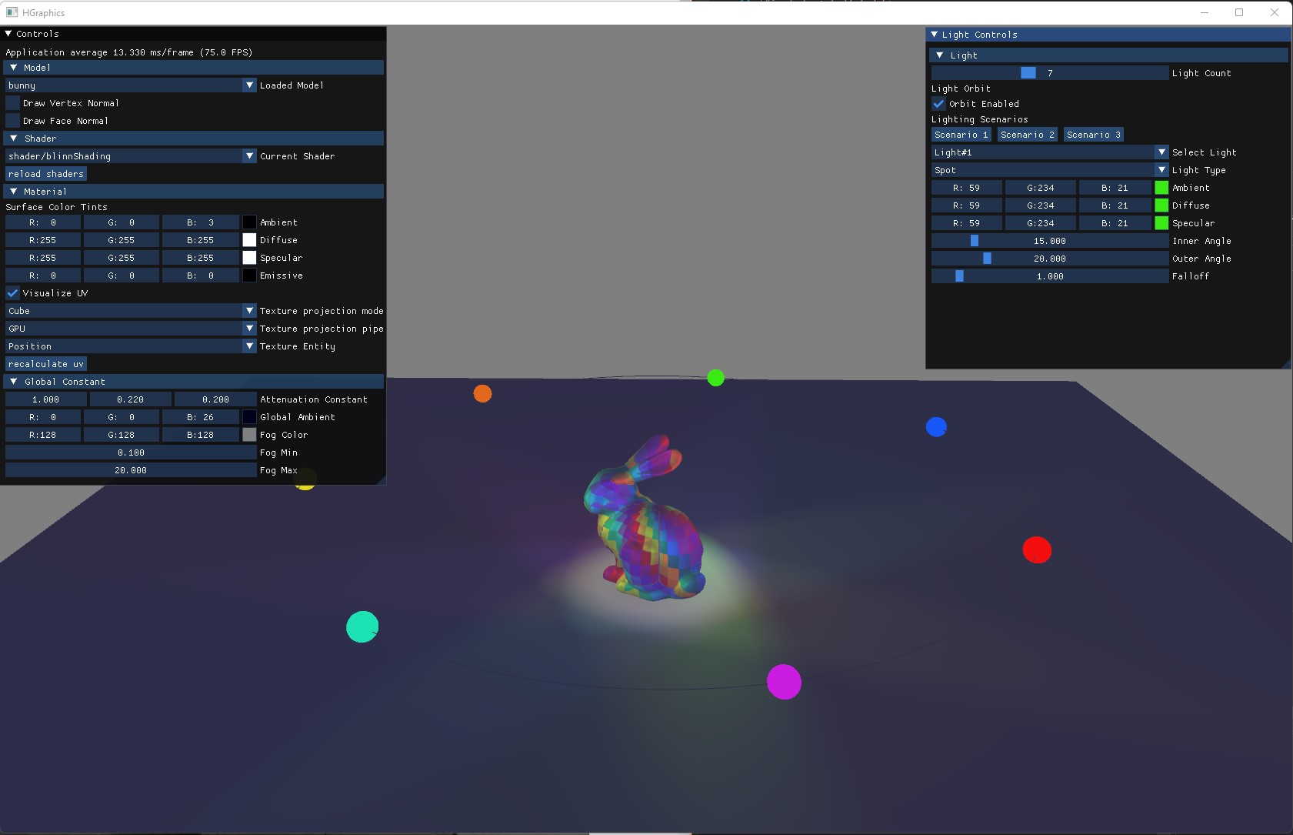Screen dimensions: 1293x835
Task: Open the light Ambient green swatch
Action: click(1161, 188)
